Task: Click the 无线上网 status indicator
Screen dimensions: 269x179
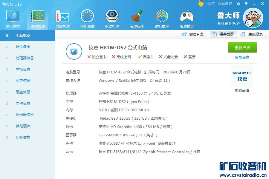Action: coord(121,57)
